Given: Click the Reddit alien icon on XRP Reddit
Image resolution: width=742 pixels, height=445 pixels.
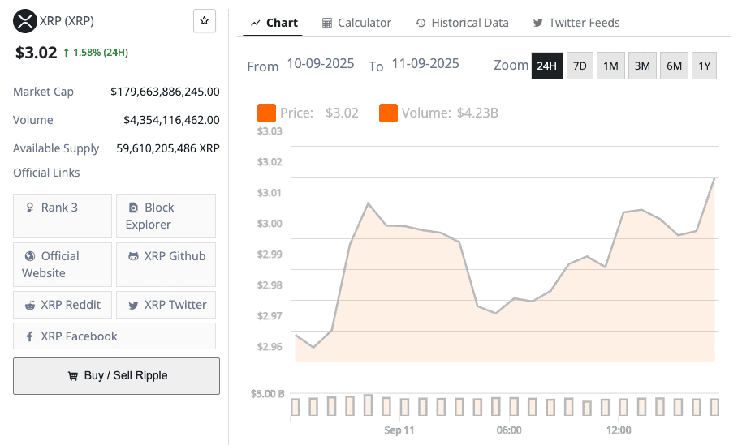Looking at the screenshot, I should coord(30,305).
